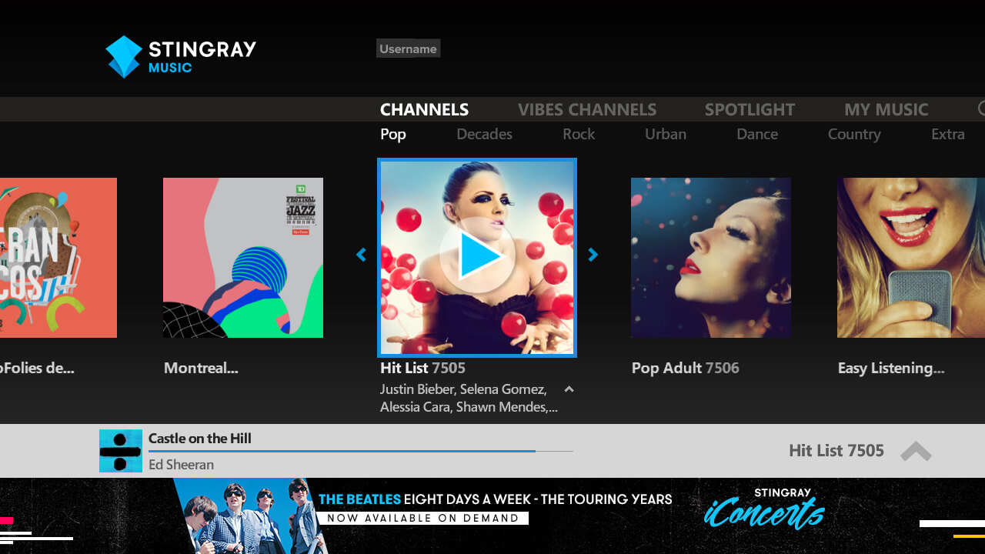This screenshot has height=554, width=985.
Task: Open the Montreal Jazz channel thumbnail
Action: coord(243,258)
